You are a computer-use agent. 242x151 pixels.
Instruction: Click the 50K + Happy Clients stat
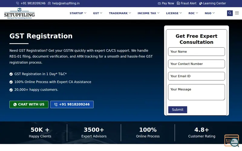40,133
